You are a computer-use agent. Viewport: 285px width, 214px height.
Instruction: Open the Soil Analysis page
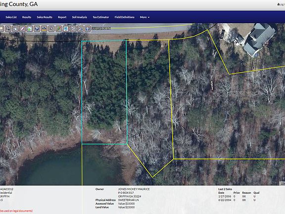pos(80,17)
